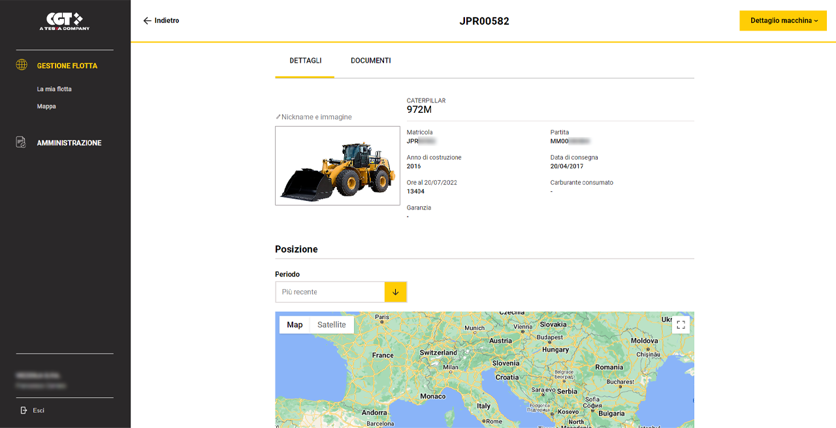This screenshot has height=428, width=836.
Task: Open the Documenti tab
Action: 371,61
